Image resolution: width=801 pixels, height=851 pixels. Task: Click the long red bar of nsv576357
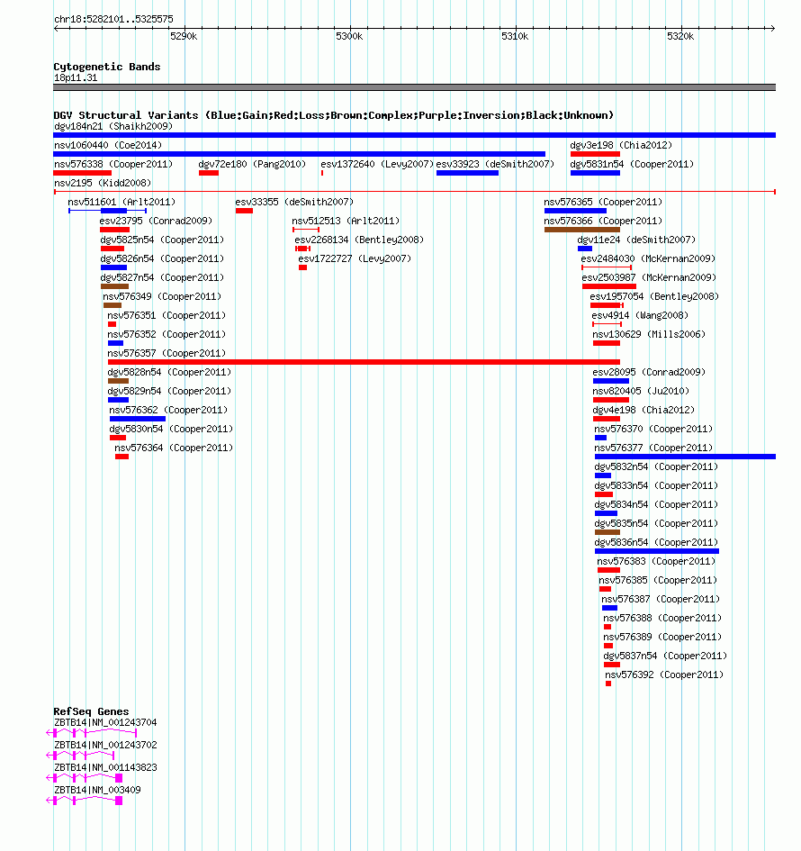364,362
